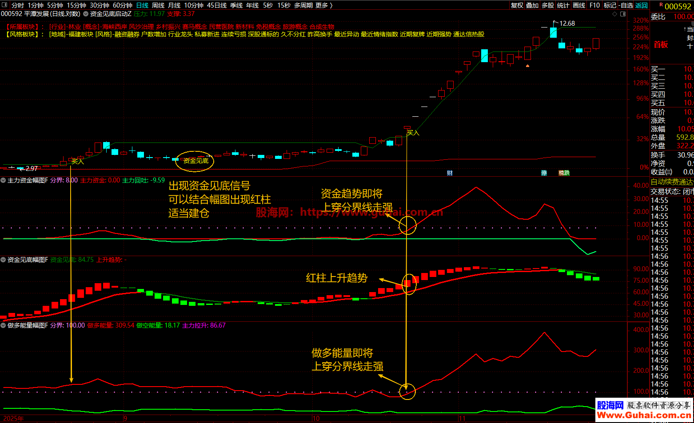Viewport: 694px width, 423px height.
Task: Open the 资金见底幅图F indicator dropdown
Action: (4, 260)
